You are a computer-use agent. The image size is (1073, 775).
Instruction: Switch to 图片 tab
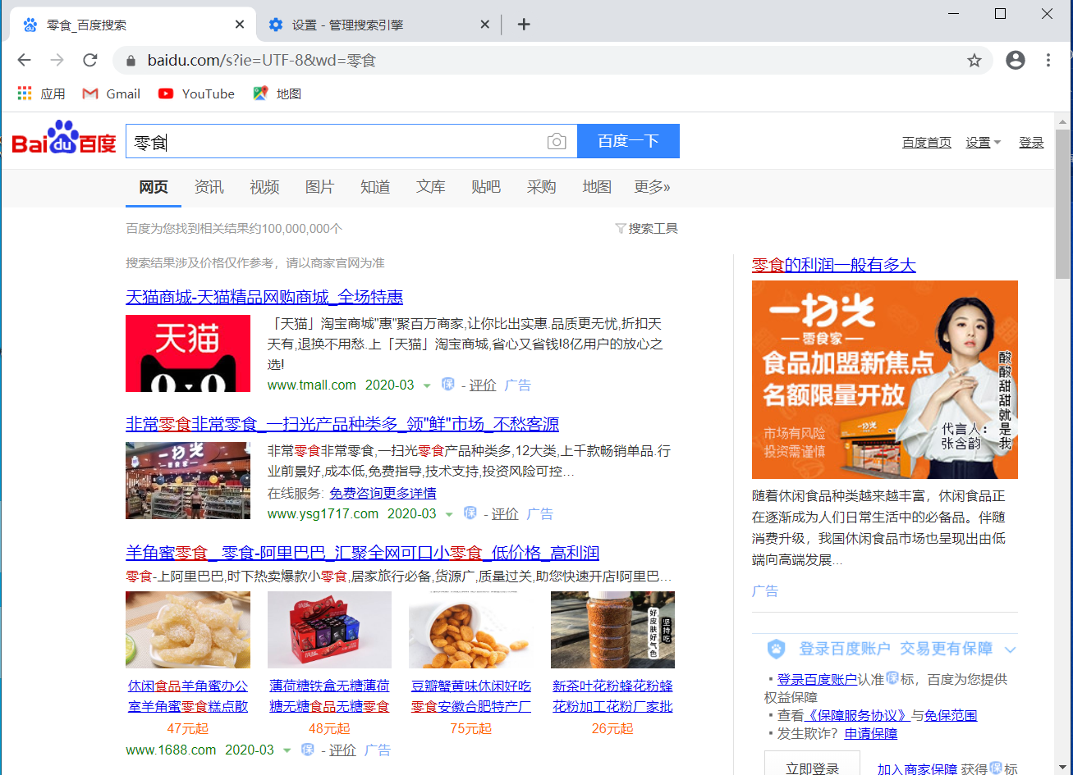319,187
